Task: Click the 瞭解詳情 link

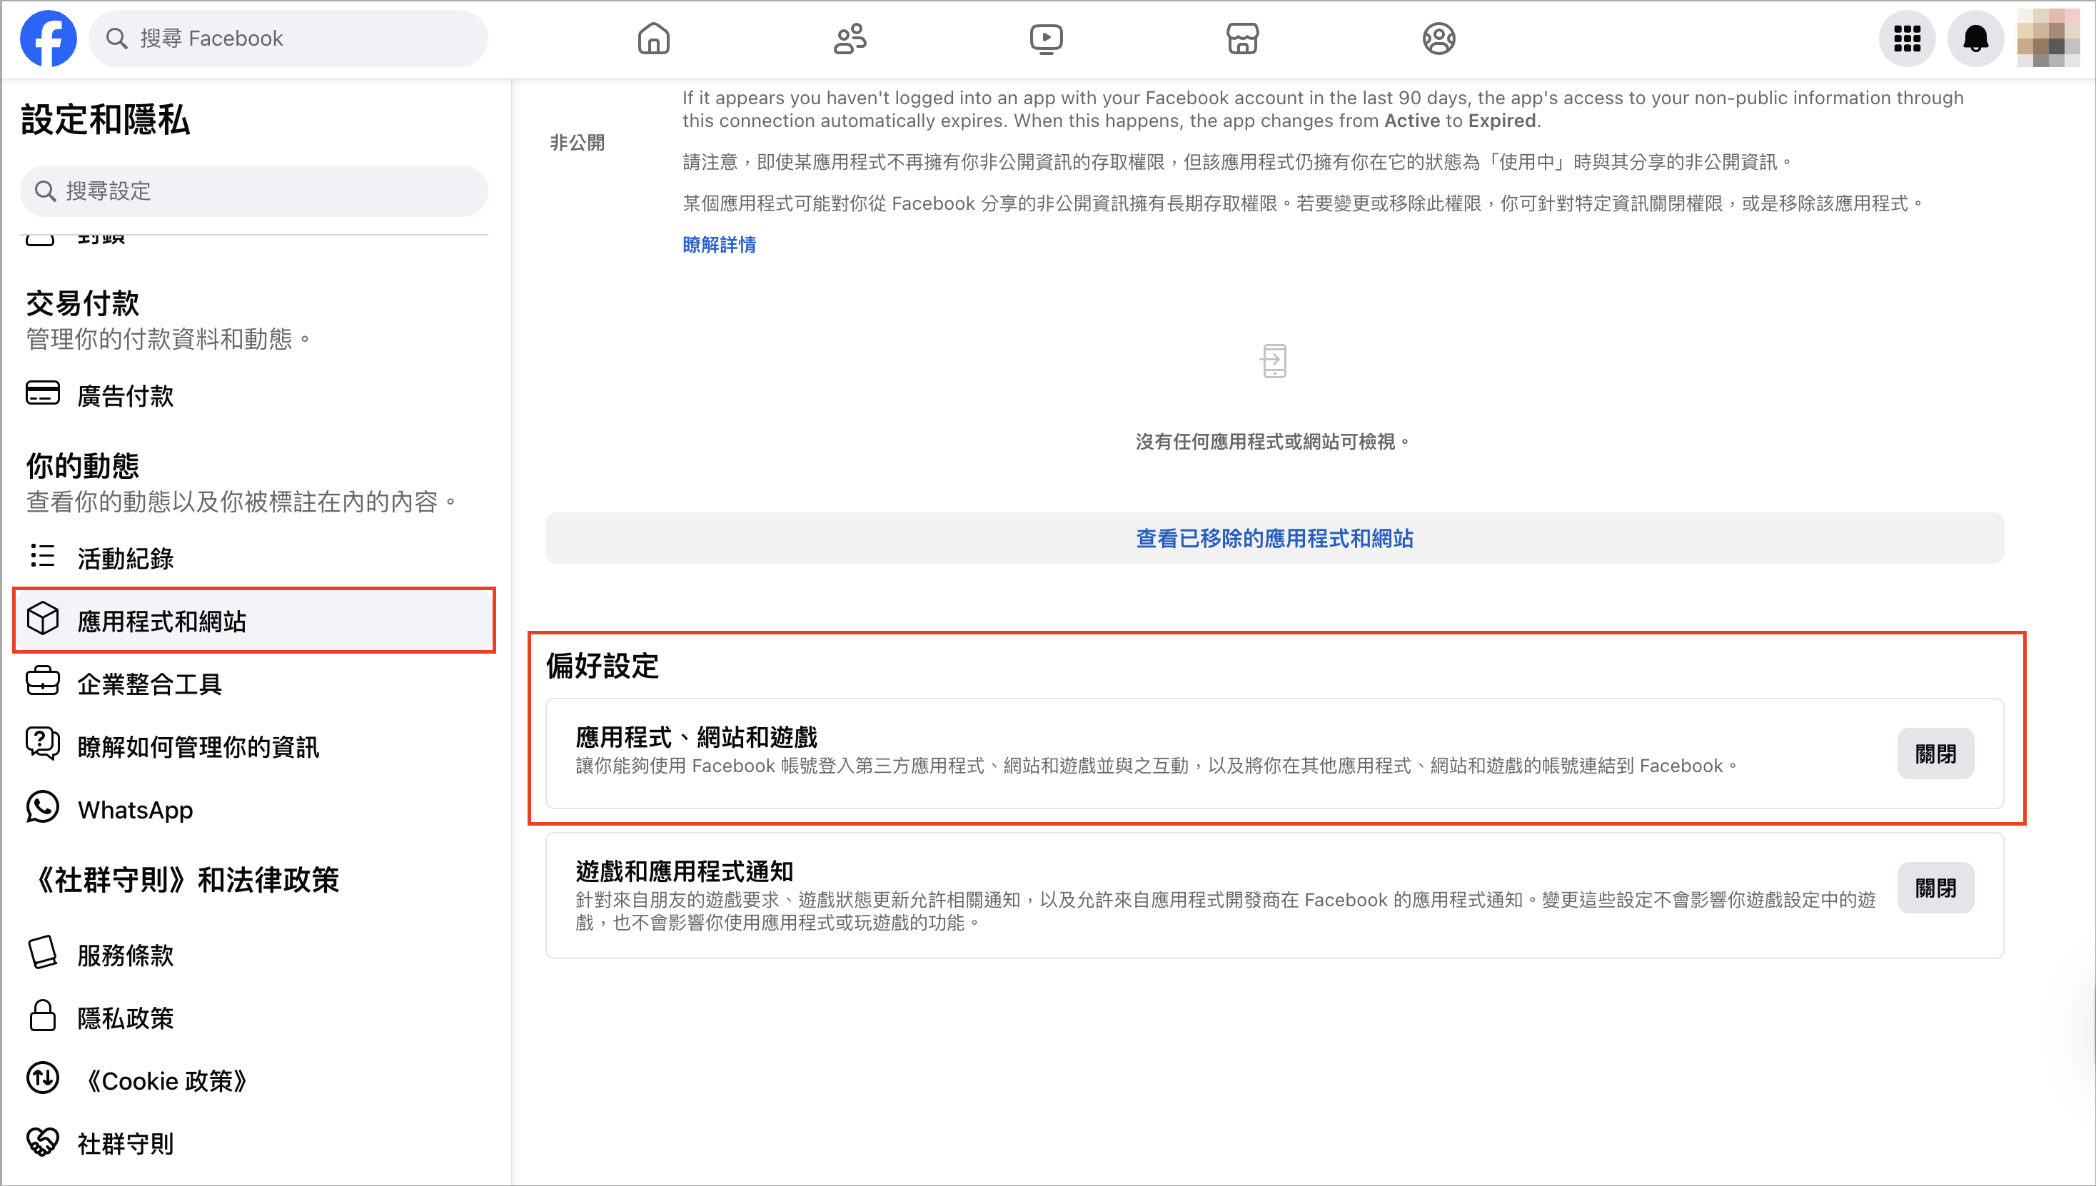Action: coord(719,244)
